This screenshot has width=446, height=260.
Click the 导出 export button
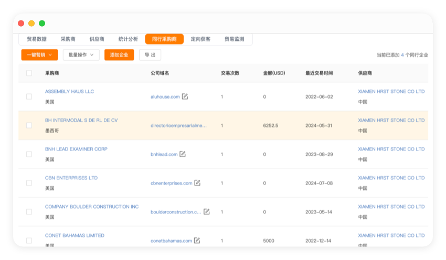pyautogui.click(x=150, y=55)
